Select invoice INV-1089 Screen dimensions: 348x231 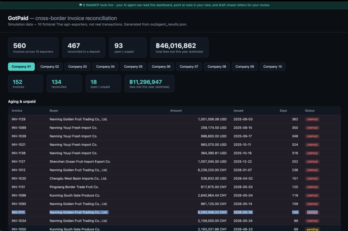coord(19,128)
